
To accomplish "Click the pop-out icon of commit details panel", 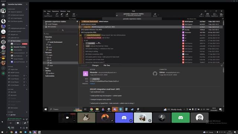I will click(x=222, y=66).
